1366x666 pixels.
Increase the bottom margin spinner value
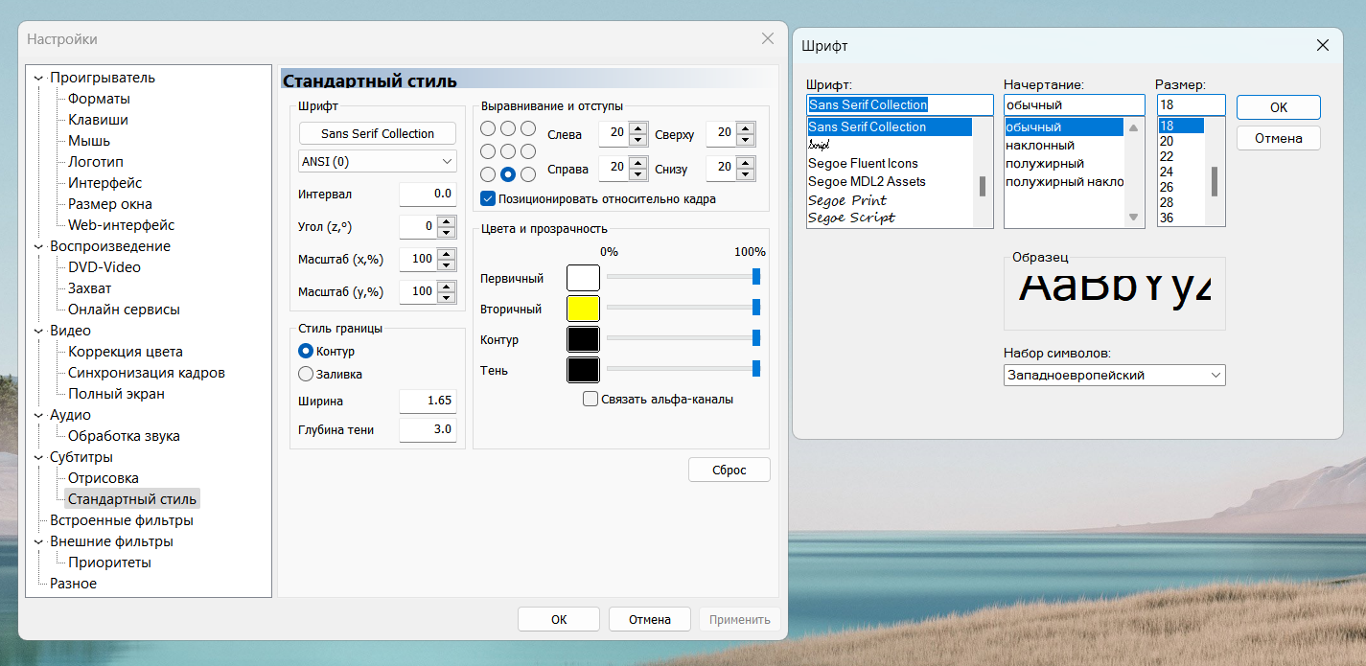click(746, 164)
